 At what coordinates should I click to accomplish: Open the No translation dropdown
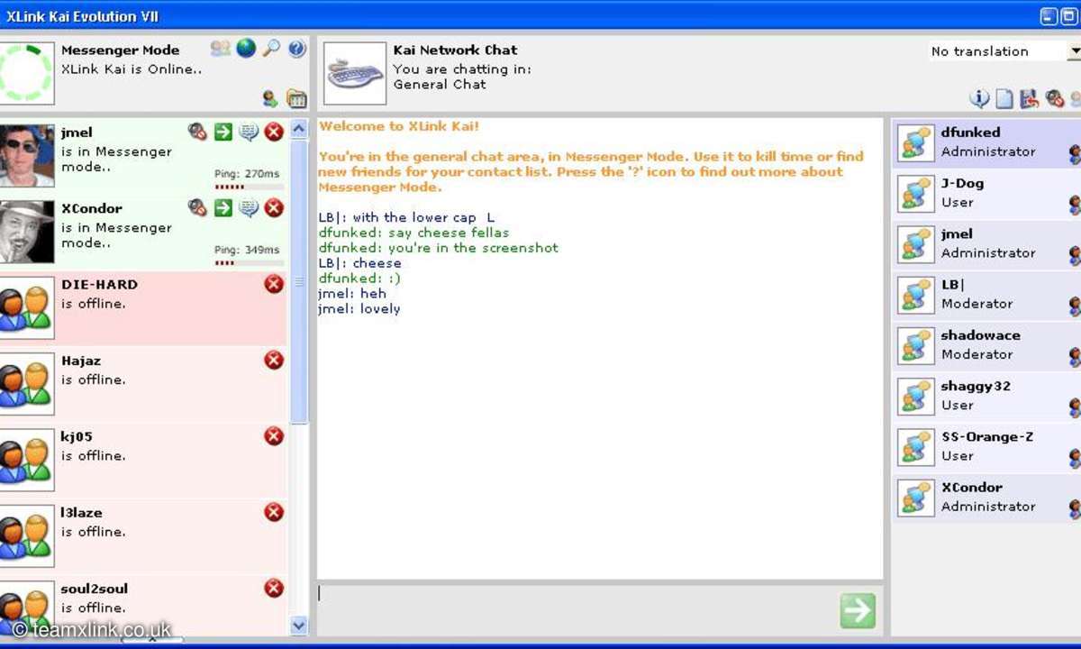(1004, 51)
